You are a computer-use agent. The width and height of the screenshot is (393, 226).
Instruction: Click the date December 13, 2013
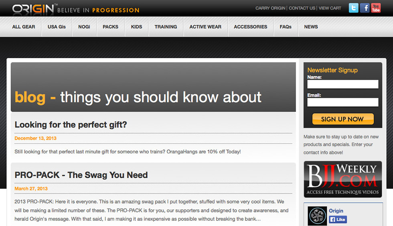[x=35, y=138]
